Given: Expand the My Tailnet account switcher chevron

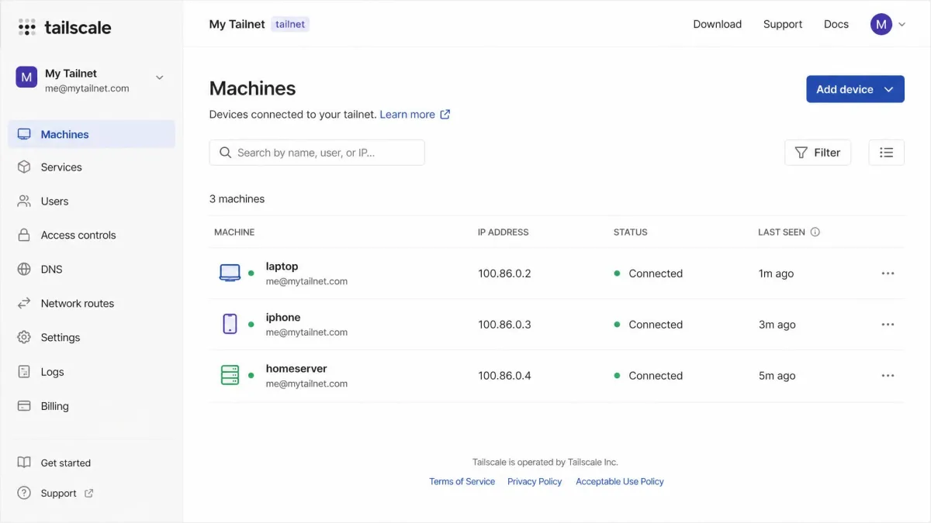Looking at the screenshot, I should (x=160, y=77).
